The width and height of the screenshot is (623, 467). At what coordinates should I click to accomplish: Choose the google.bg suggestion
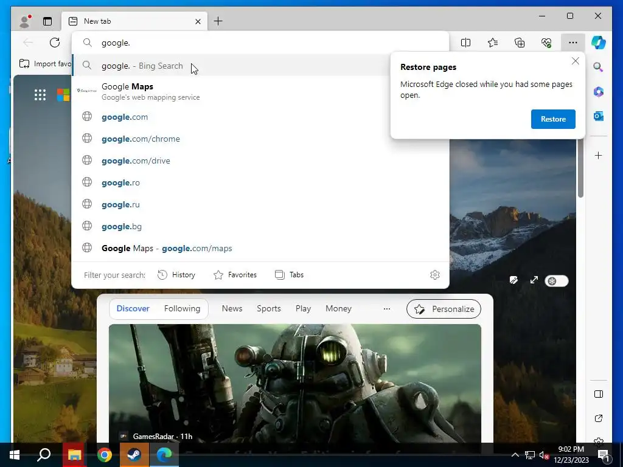(260, 226)
